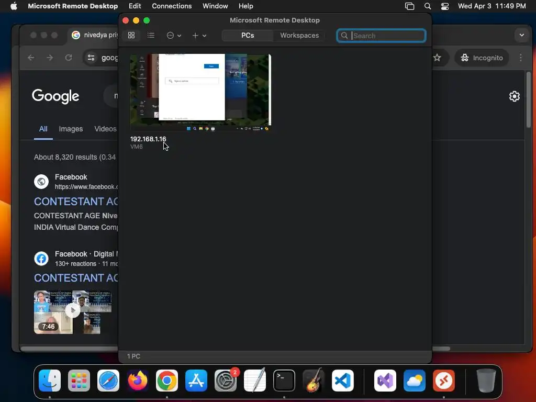Open the Weather app from the Dock

coord(415,381)
